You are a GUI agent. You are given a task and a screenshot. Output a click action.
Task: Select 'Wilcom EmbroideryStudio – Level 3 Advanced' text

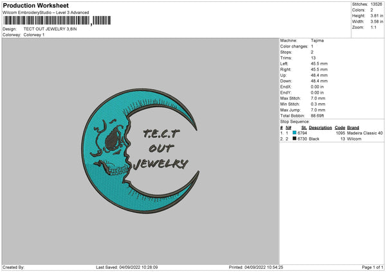(x=46, y=13)
